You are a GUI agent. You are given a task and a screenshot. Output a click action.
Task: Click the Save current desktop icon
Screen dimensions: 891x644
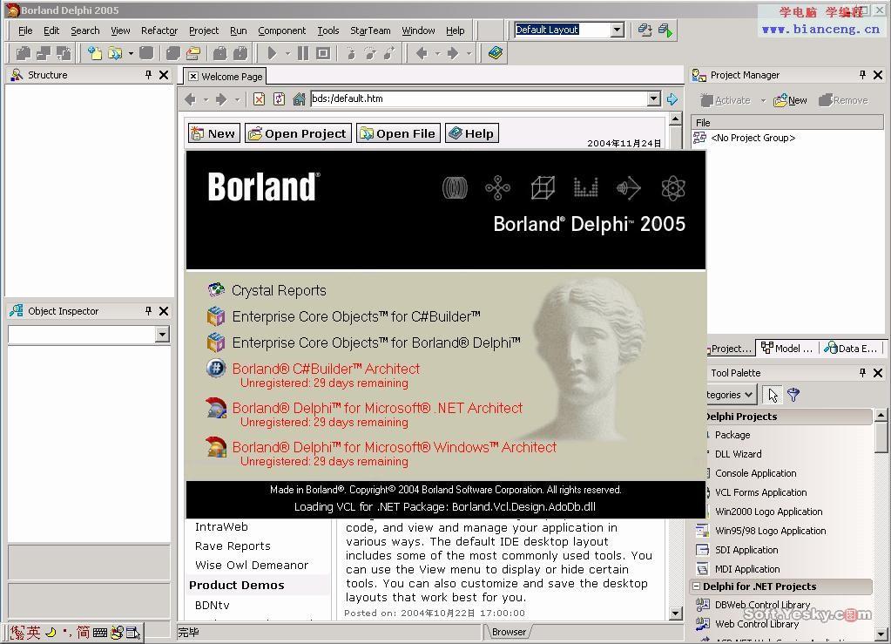(x=645, y=31)
